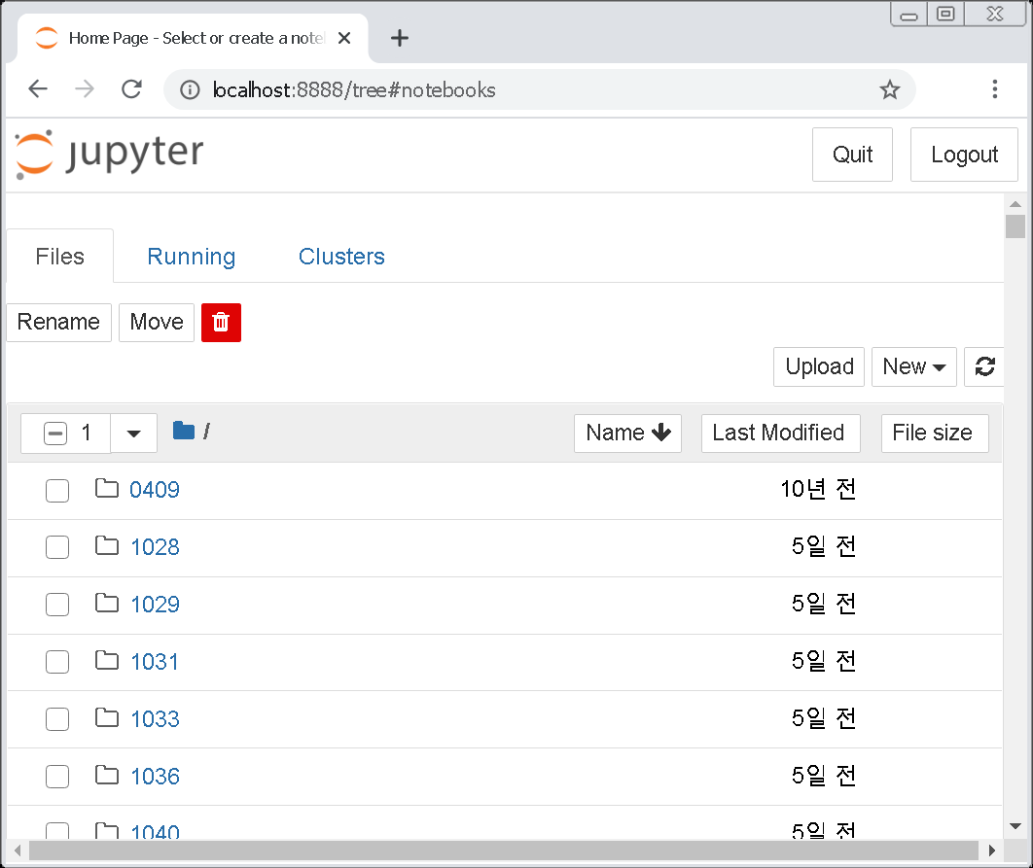The image size is (1033, 868).
Task: Click the folder icon beside 1036
Action: point(107,775)
